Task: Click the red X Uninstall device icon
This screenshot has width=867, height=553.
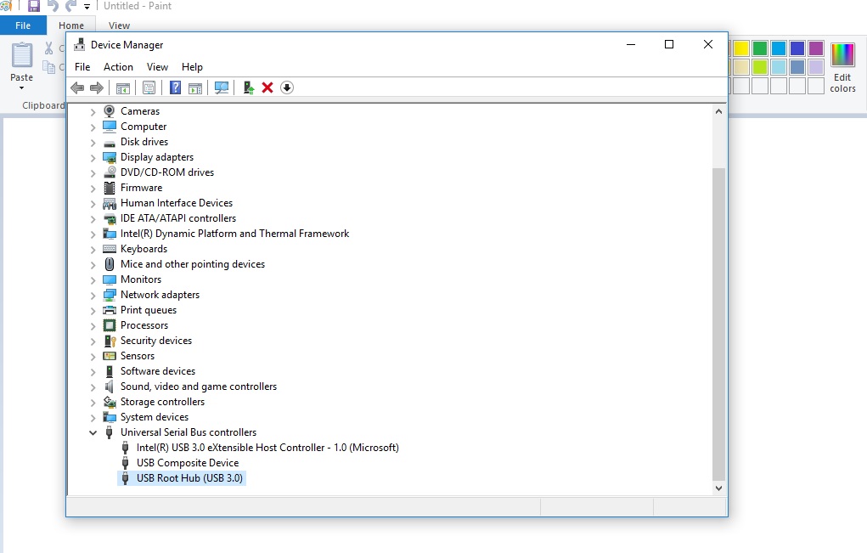Action: (267, 87)
